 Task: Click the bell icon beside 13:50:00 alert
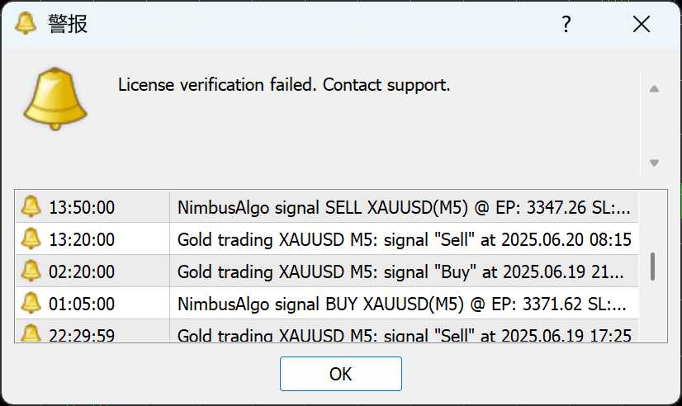(31, 206)
